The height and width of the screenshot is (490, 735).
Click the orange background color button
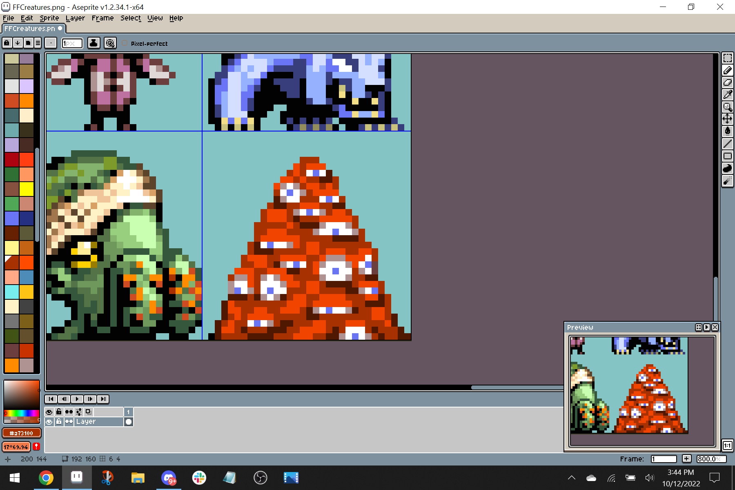pyautogui.click(x=17, y=446)
